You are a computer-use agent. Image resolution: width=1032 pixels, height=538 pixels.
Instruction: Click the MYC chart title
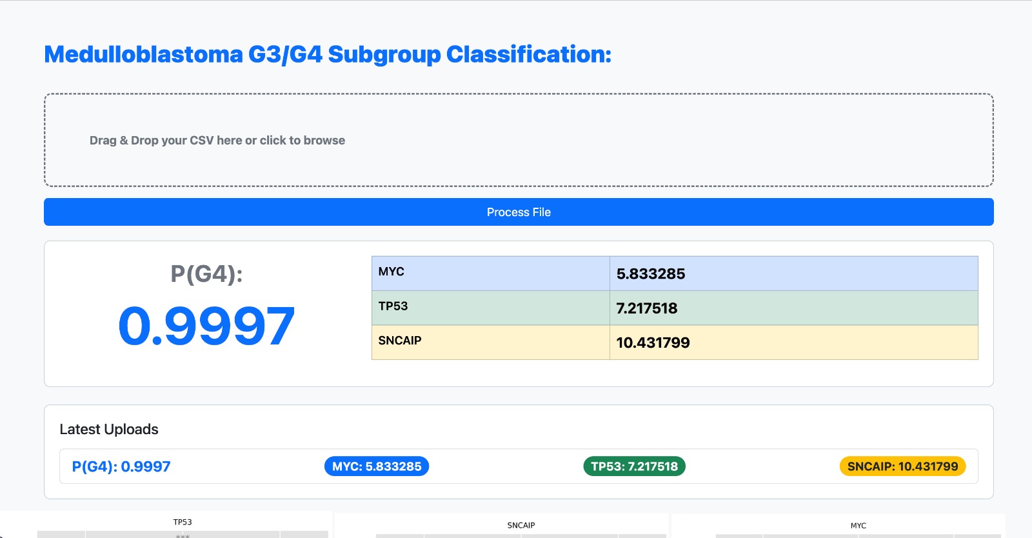pos(858,526)
